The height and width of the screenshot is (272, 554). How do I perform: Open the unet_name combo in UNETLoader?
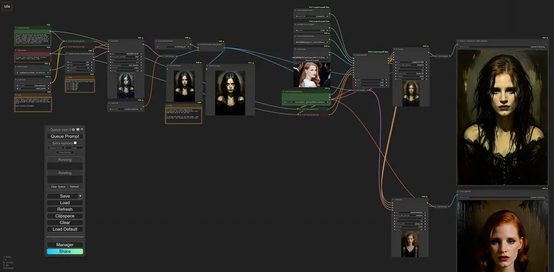point(32,73)
